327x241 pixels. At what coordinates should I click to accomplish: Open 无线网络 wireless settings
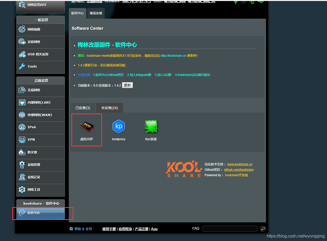coord(40,90)
